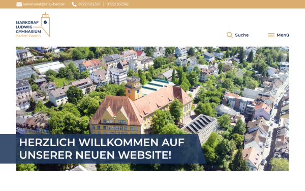Click the magnifying glass search icon
The width and height of the screenshot is (305, 191).
click(230, 35)
